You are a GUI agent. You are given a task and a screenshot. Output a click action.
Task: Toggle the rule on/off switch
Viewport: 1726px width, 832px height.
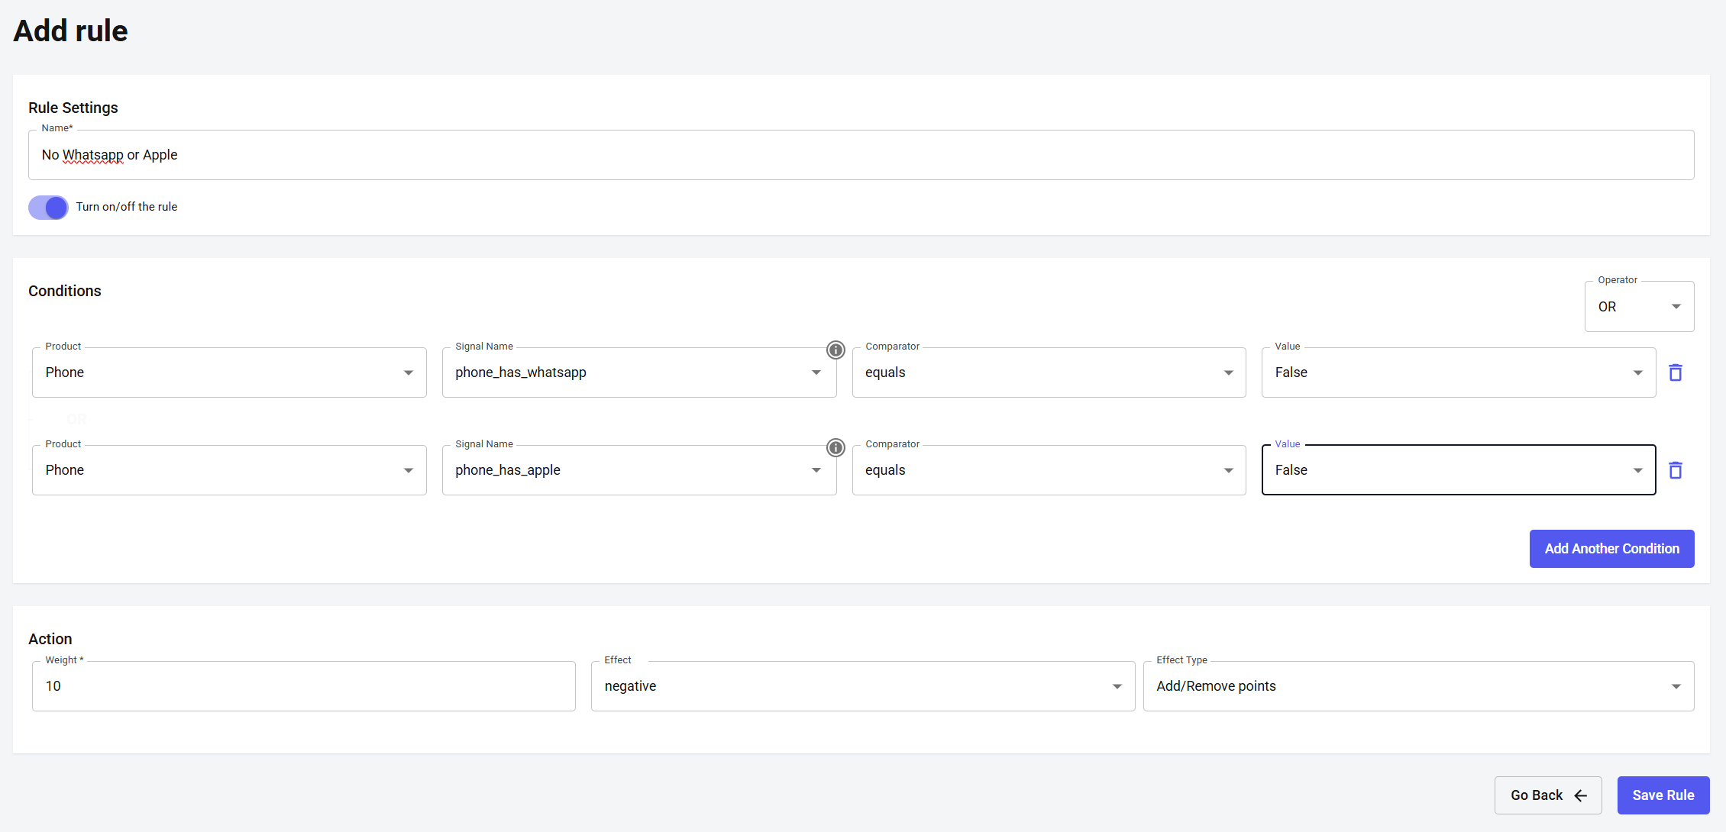coord(49,207)
